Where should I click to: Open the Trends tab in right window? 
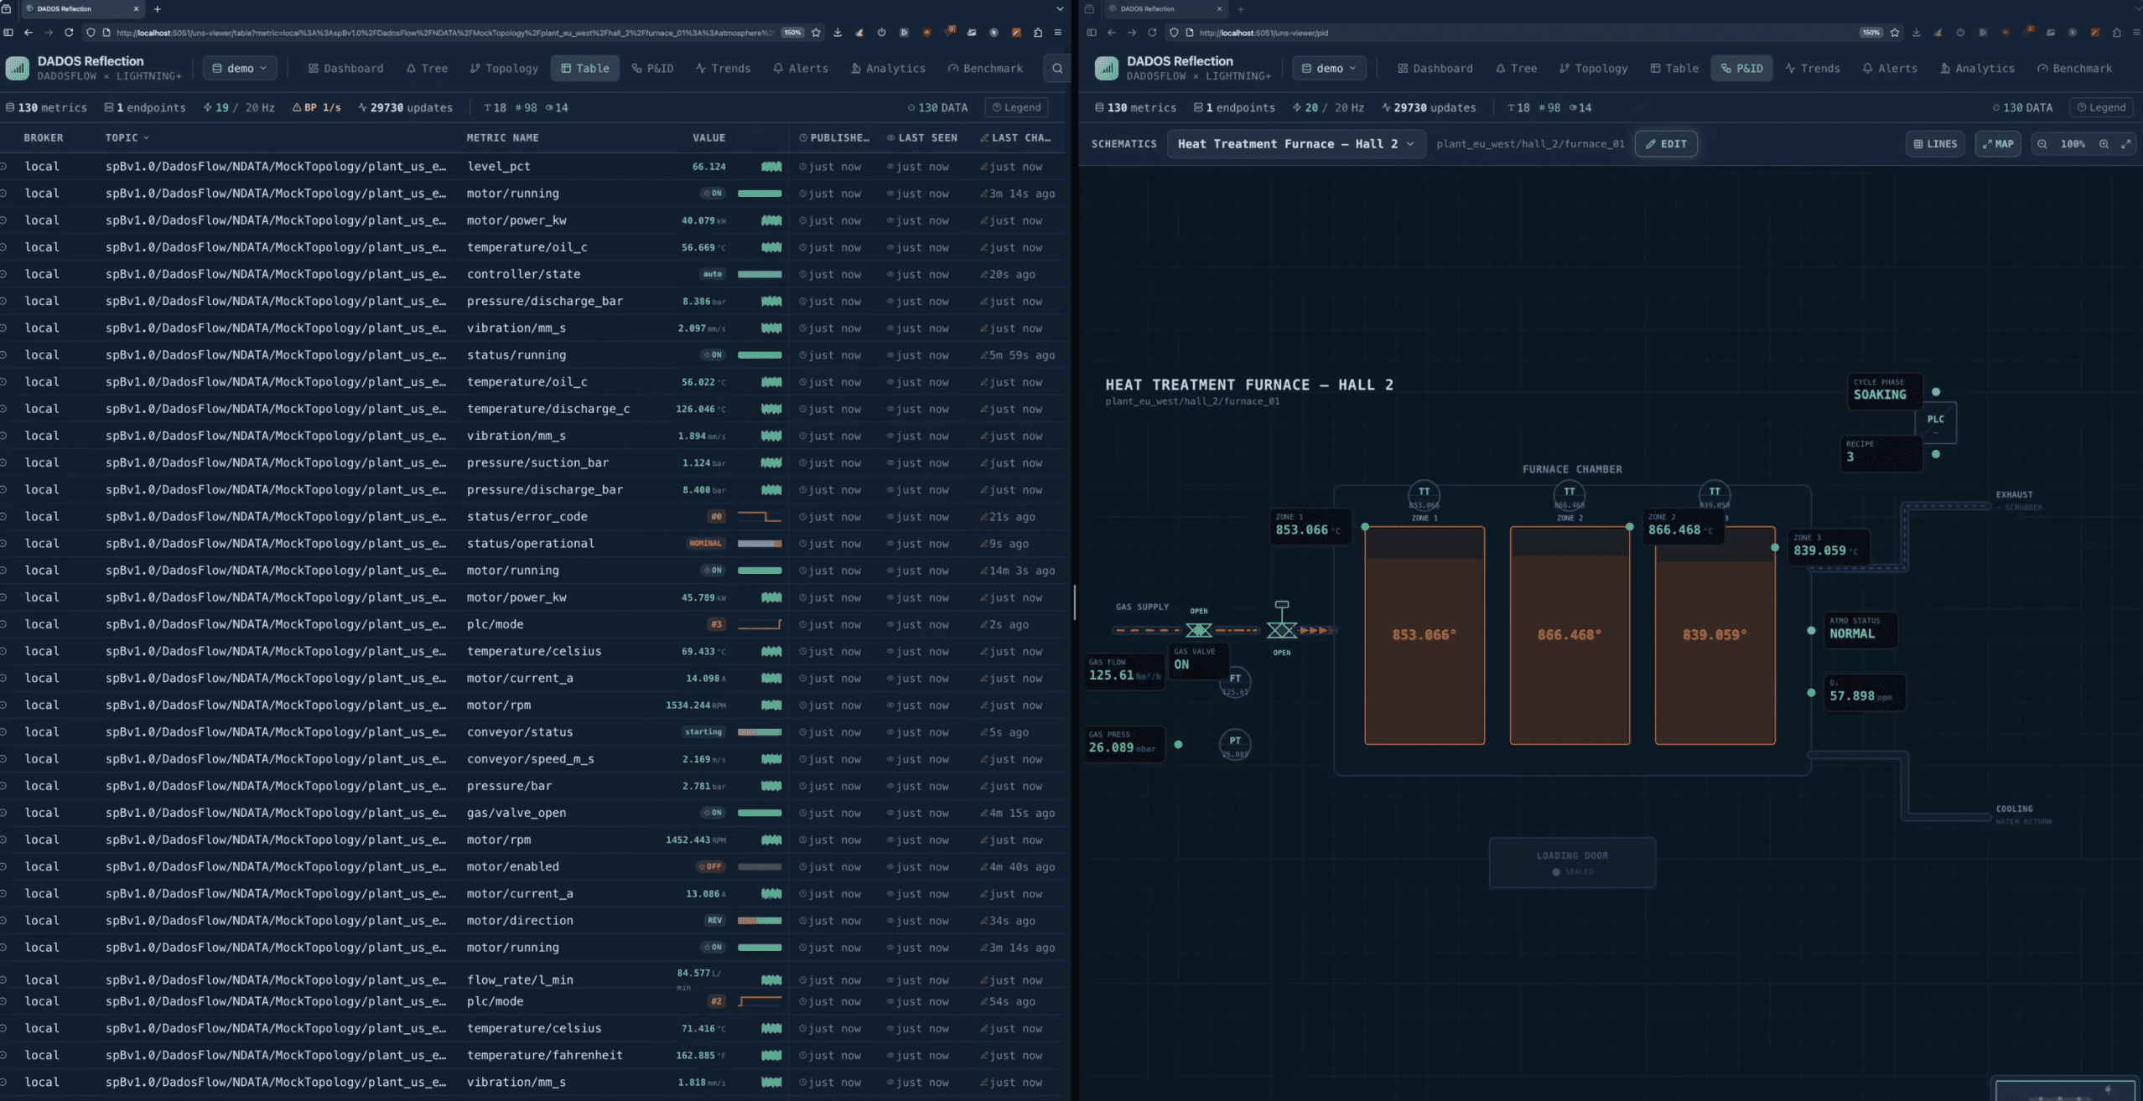(1813, 69)
